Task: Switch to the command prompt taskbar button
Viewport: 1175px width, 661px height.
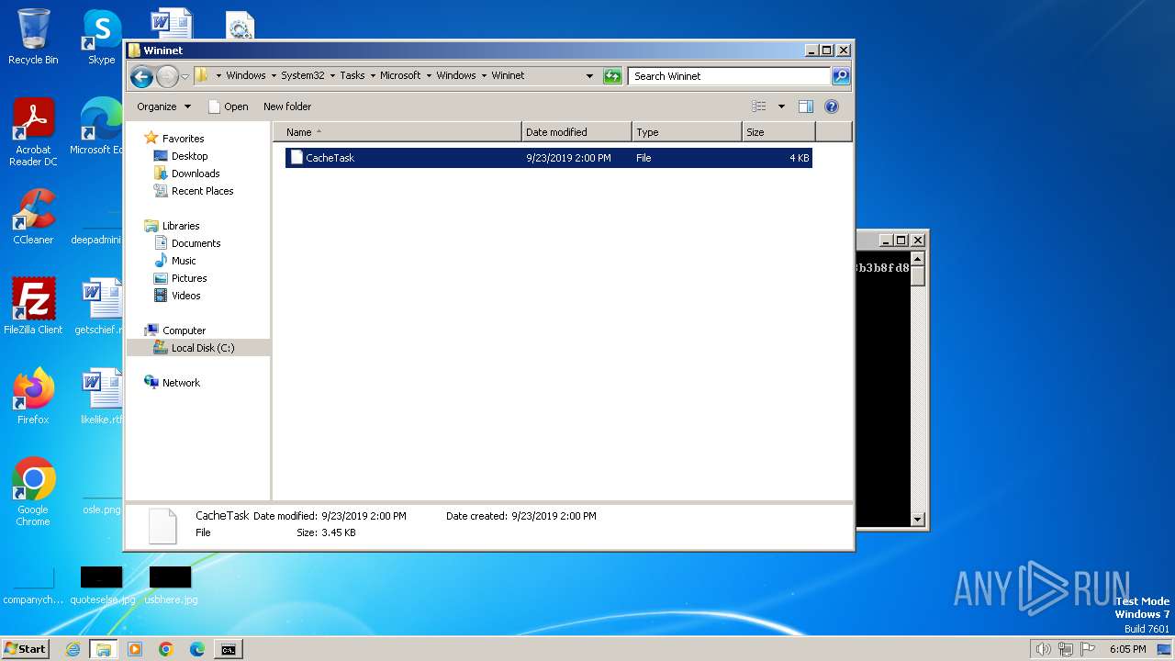Action: [x=228, y=649]
